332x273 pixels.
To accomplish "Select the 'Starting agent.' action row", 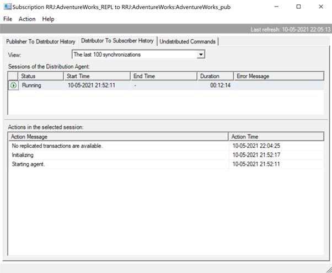I will pyautogui.click(x=166, y=164).
